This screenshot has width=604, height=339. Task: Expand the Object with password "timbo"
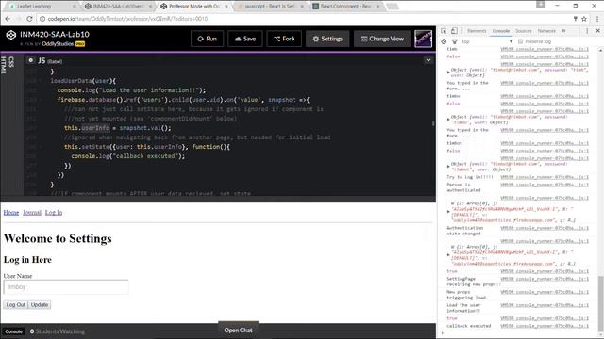pyautogui.click(x=448, y=120)
